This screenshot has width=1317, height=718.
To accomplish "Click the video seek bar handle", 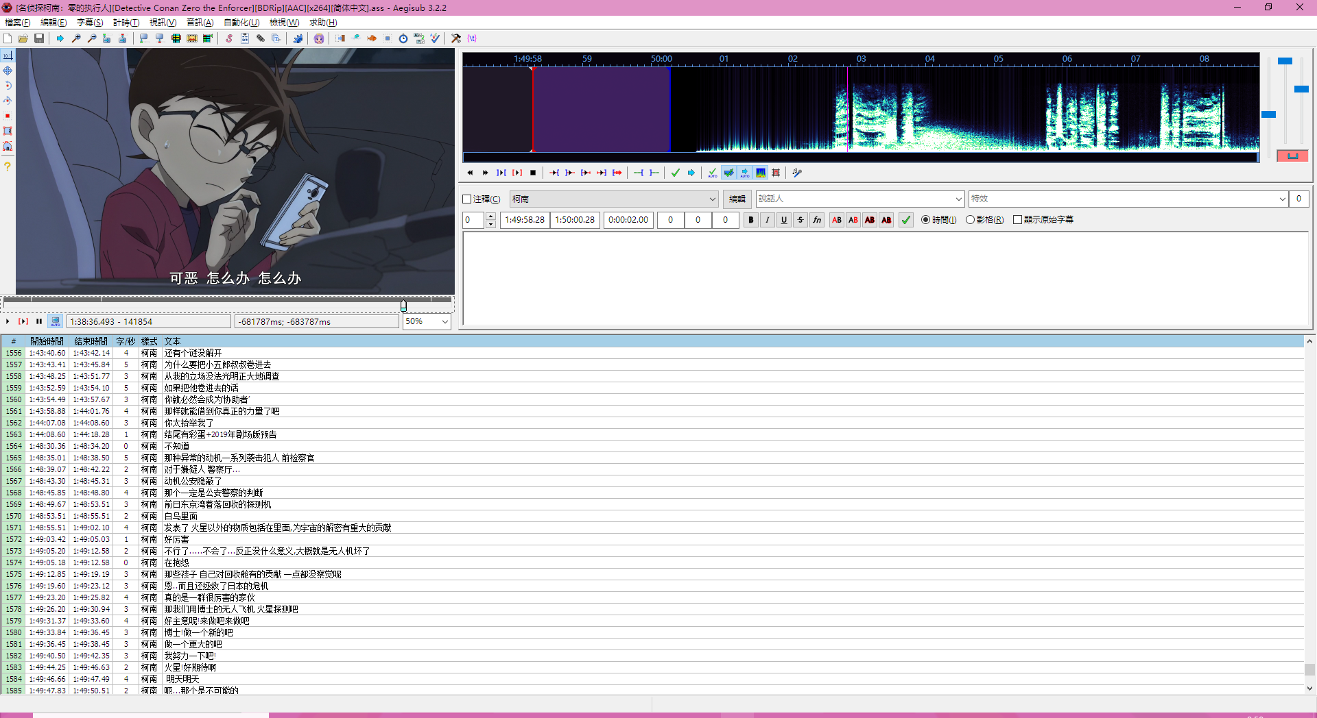I will pos(403,305).
